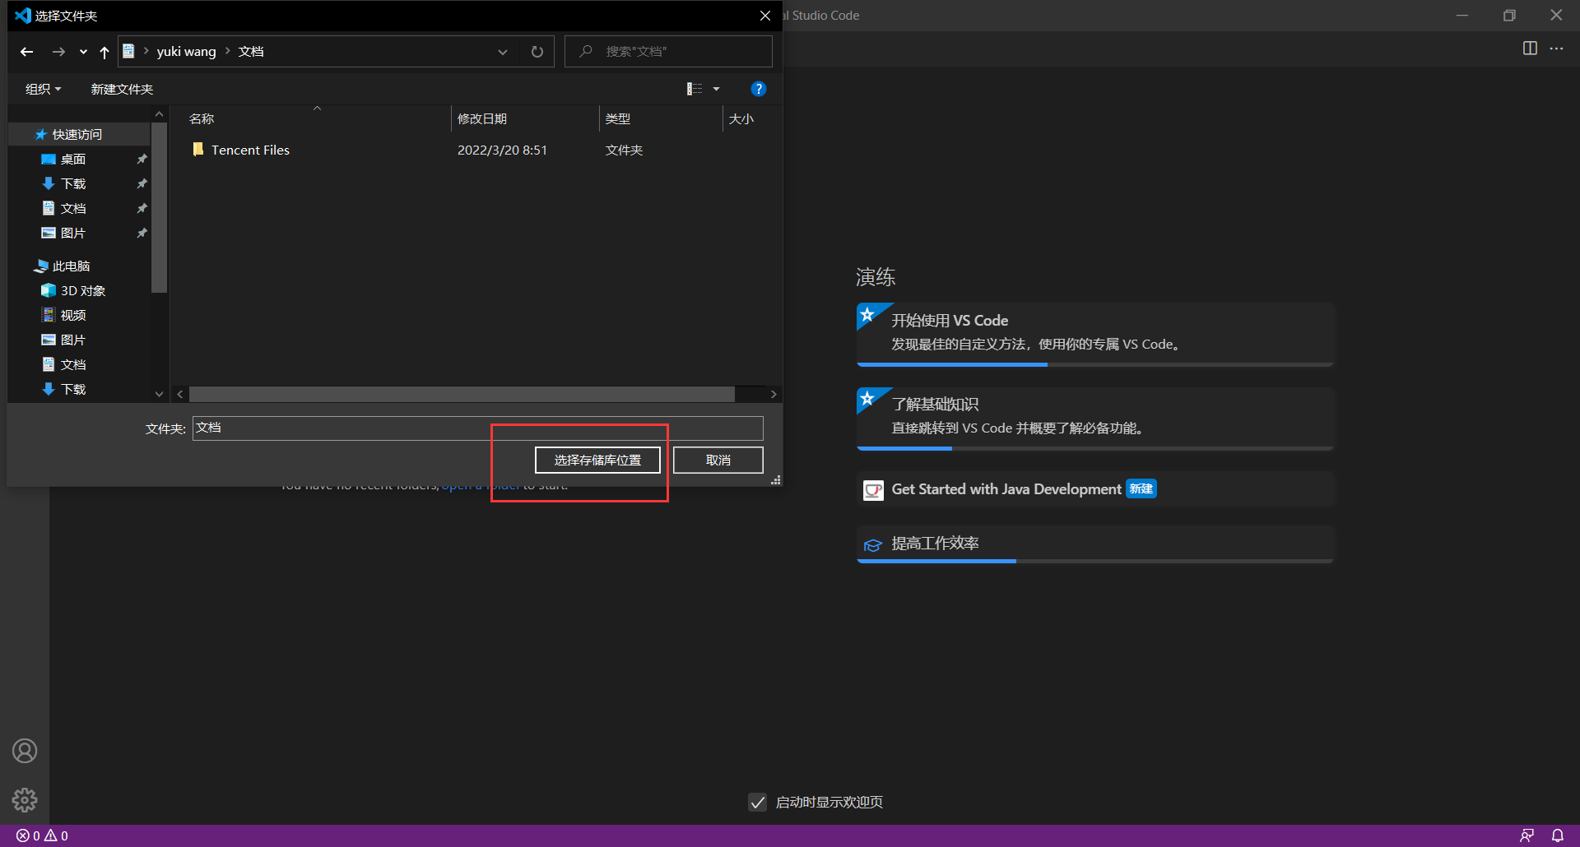This screenshot has width=1580, height=847.
Task: Click the 文件夹 name input field
Action: click(x=478, y=428)
